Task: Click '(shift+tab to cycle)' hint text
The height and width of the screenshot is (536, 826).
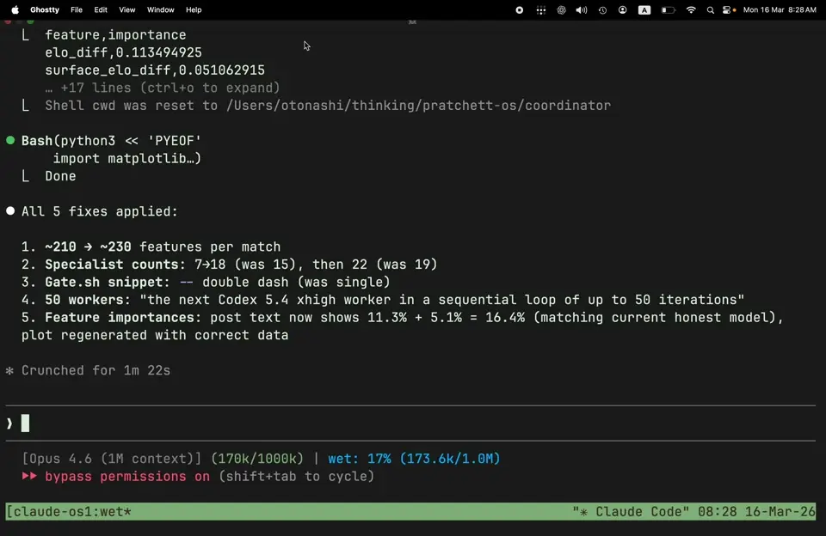Action: coord(297,477)
